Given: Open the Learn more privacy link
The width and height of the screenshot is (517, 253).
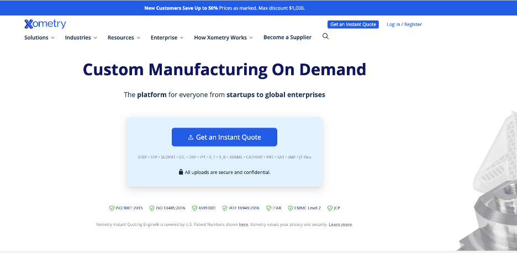Looking at the screenshot, I should (340, 224).
